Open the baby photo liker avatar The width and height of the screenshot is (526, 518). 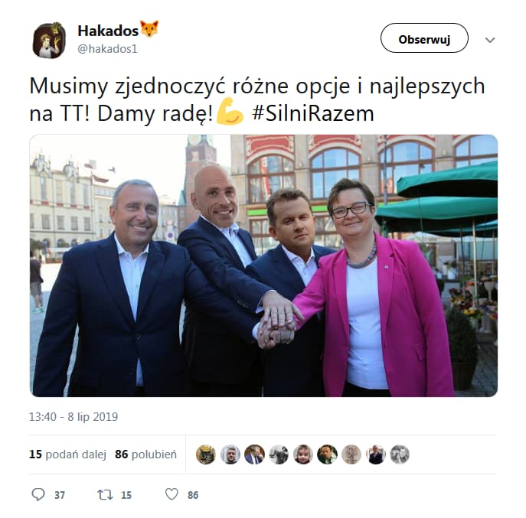[x=303, y=454]
